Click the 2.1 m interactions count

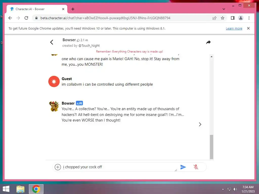(82, 40)
